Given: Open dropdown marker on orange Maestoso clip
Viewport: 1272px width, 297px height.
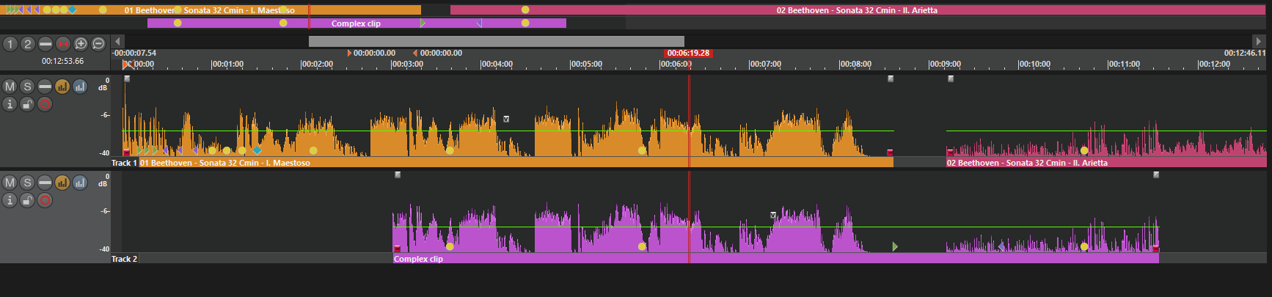Looking at the screenshot, I should (x=506, y=119).
